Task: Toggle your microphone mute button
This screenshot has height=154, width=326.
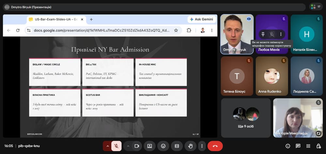Action: point(116,146)
